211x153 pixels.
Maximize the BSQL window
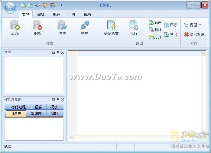[197, 5]
